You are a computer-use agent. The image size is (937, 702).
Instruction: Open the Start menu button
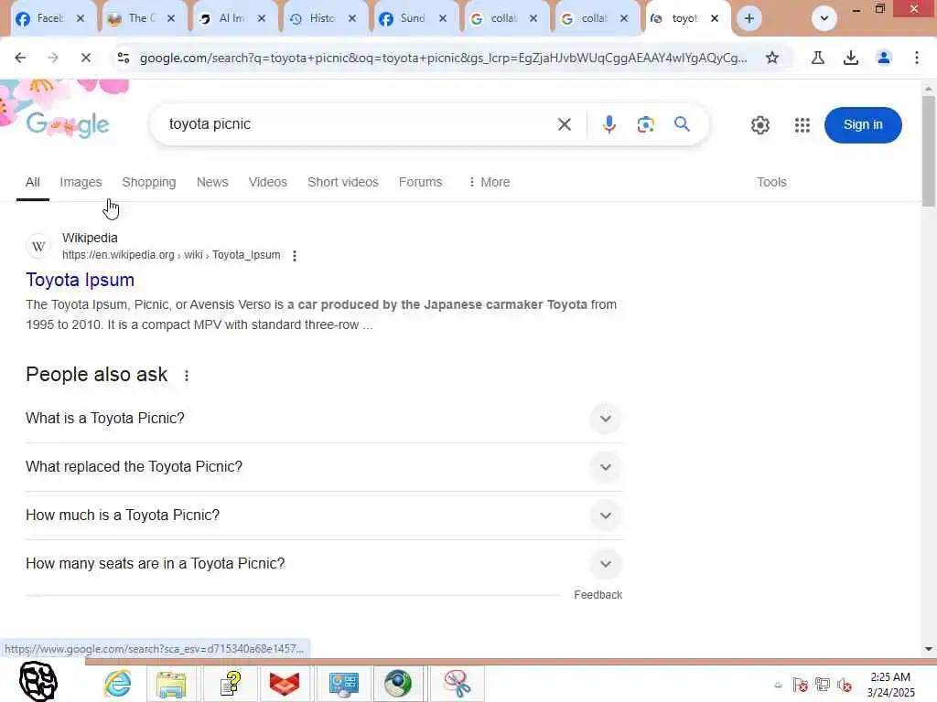pos(38,681)
